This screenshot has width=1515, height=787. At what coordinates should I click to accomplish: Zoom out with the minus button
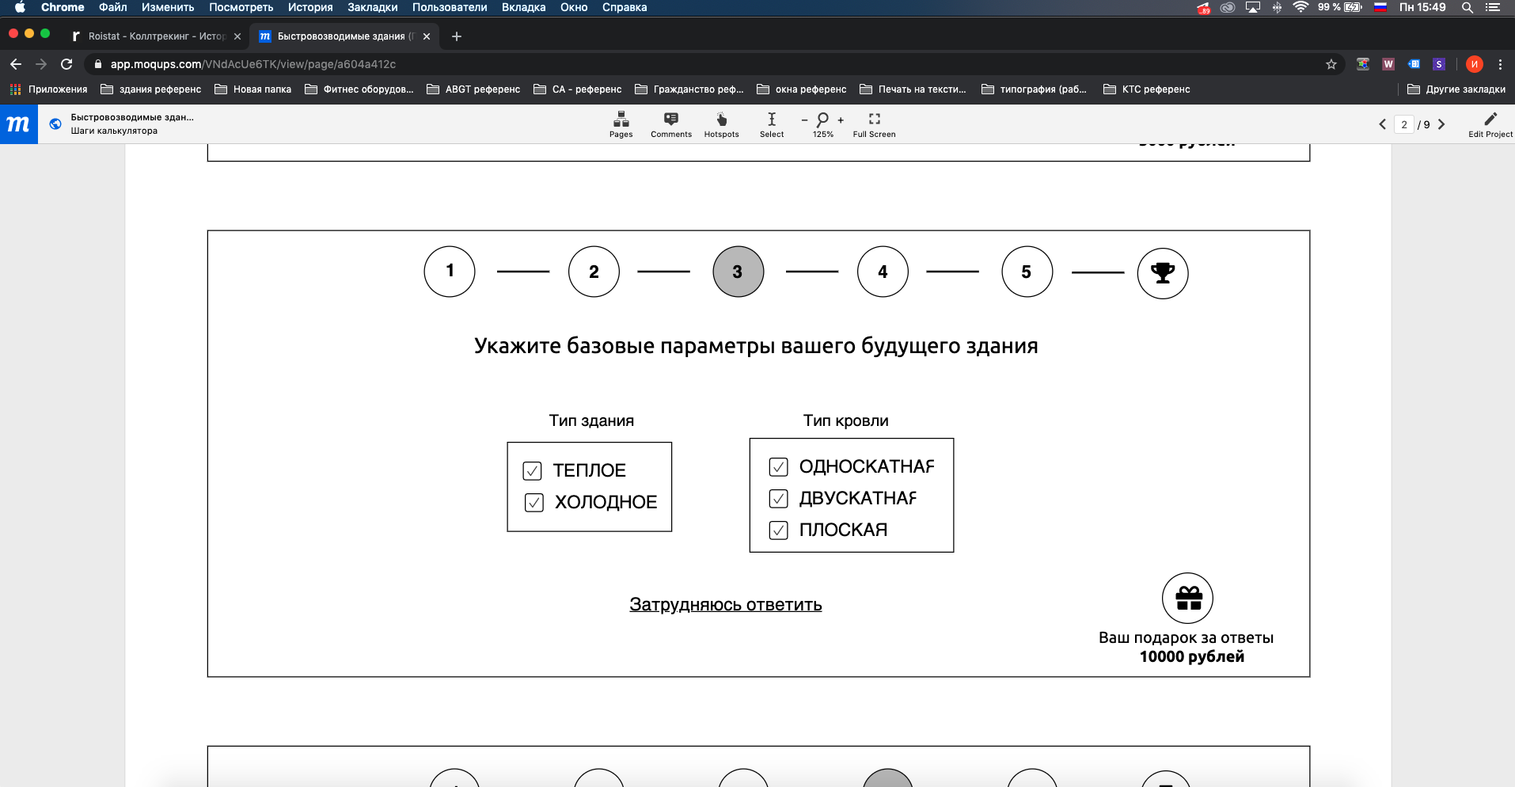click(x=804, y=120)
